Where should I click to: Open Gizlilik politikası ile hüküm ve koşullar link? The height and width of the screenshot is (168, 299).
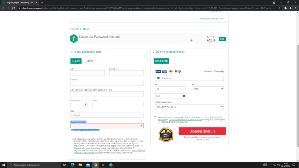(185, 120)
